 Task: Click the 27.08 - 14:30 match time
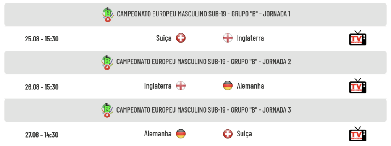pyautogui.click(x=42, y=135)
